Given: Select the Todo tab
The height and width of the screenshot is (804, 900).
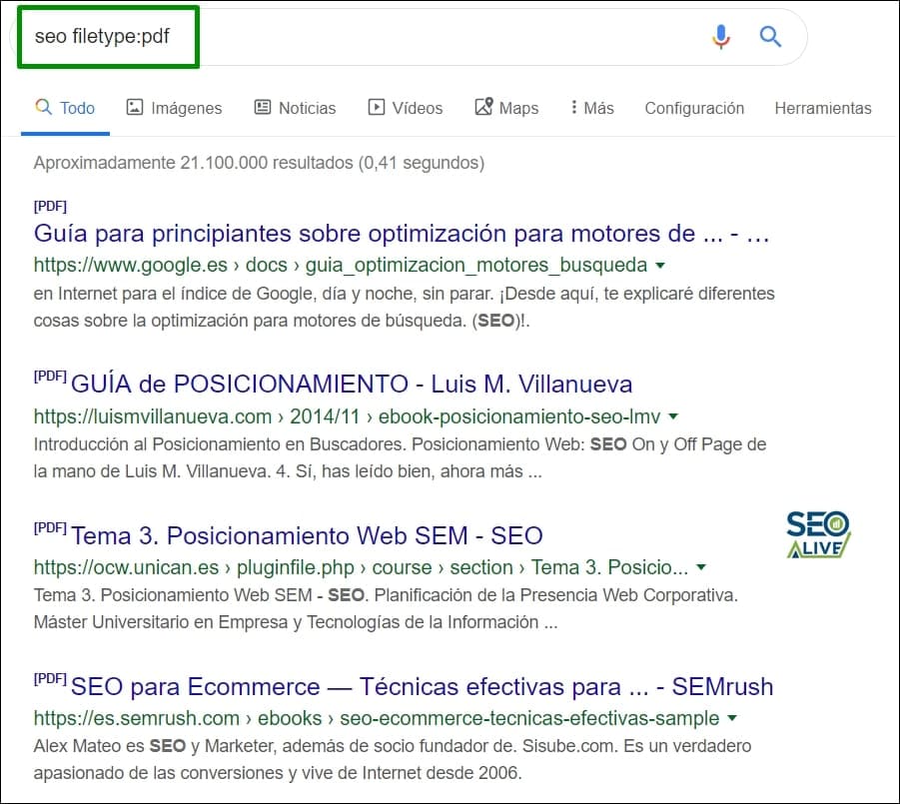Looking at the screenshot, I should click(x=65, y=108).
